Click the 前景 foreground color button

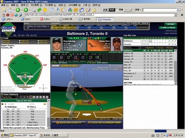105,10
